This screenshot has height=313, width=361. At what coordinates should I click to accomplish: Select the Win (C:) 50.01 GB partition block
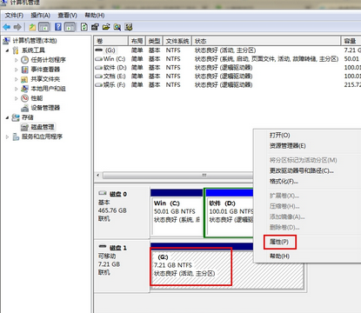pos(177,213)
